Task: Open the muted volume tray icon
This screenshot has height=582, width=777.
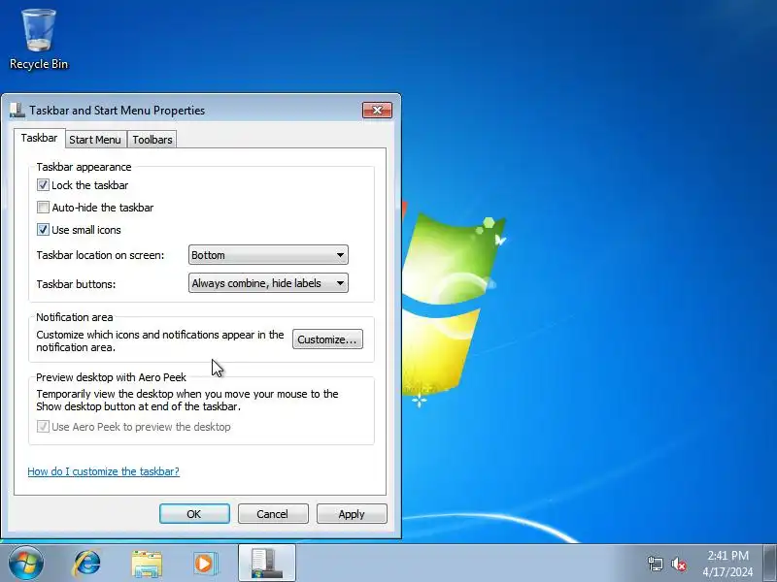Action: coord(678,564)
